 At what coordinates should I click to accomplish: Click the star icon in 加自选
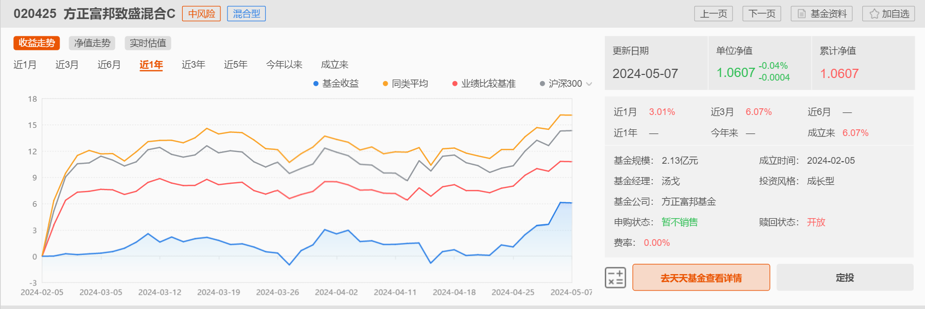874,14
